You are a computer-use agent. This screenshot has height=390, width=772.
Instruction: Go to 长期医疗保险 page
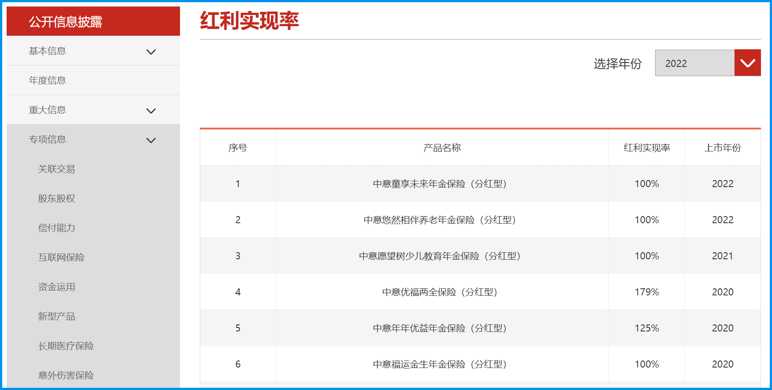click(66, 346)
